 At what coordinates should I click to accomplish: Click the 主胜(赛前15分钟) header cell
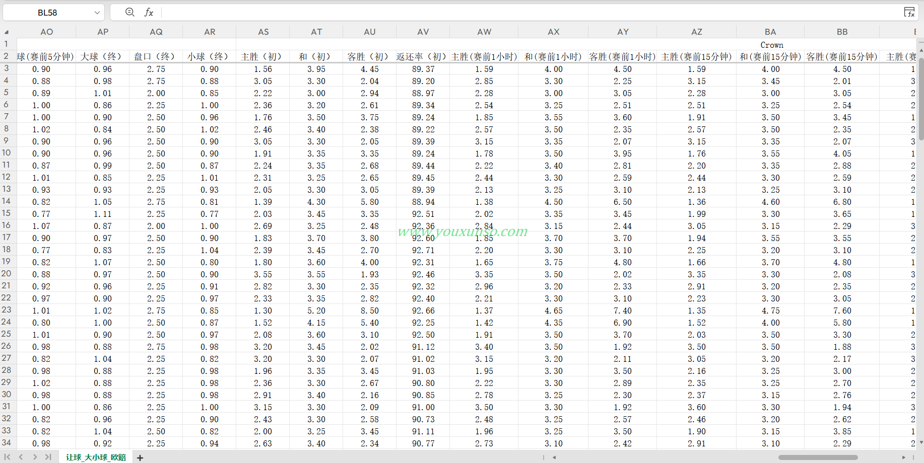click(697, 56)
